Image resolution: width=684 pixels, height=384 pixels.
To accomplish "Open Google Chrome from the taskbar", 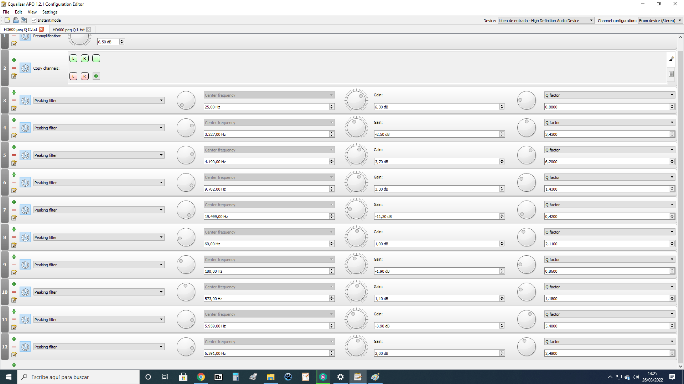I will (x=201, y=377).
